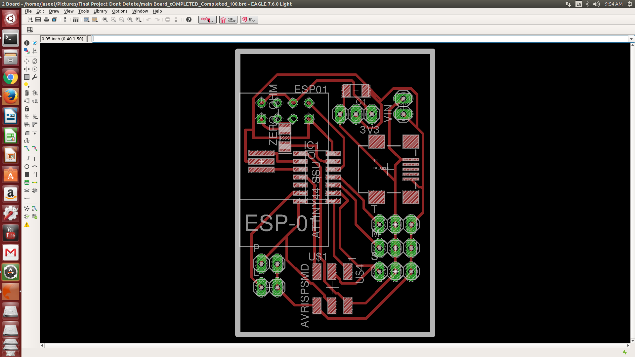Viewport: 635px width, 357px height.
Task: Run the DRC check tool
Action: coord(35,217)
